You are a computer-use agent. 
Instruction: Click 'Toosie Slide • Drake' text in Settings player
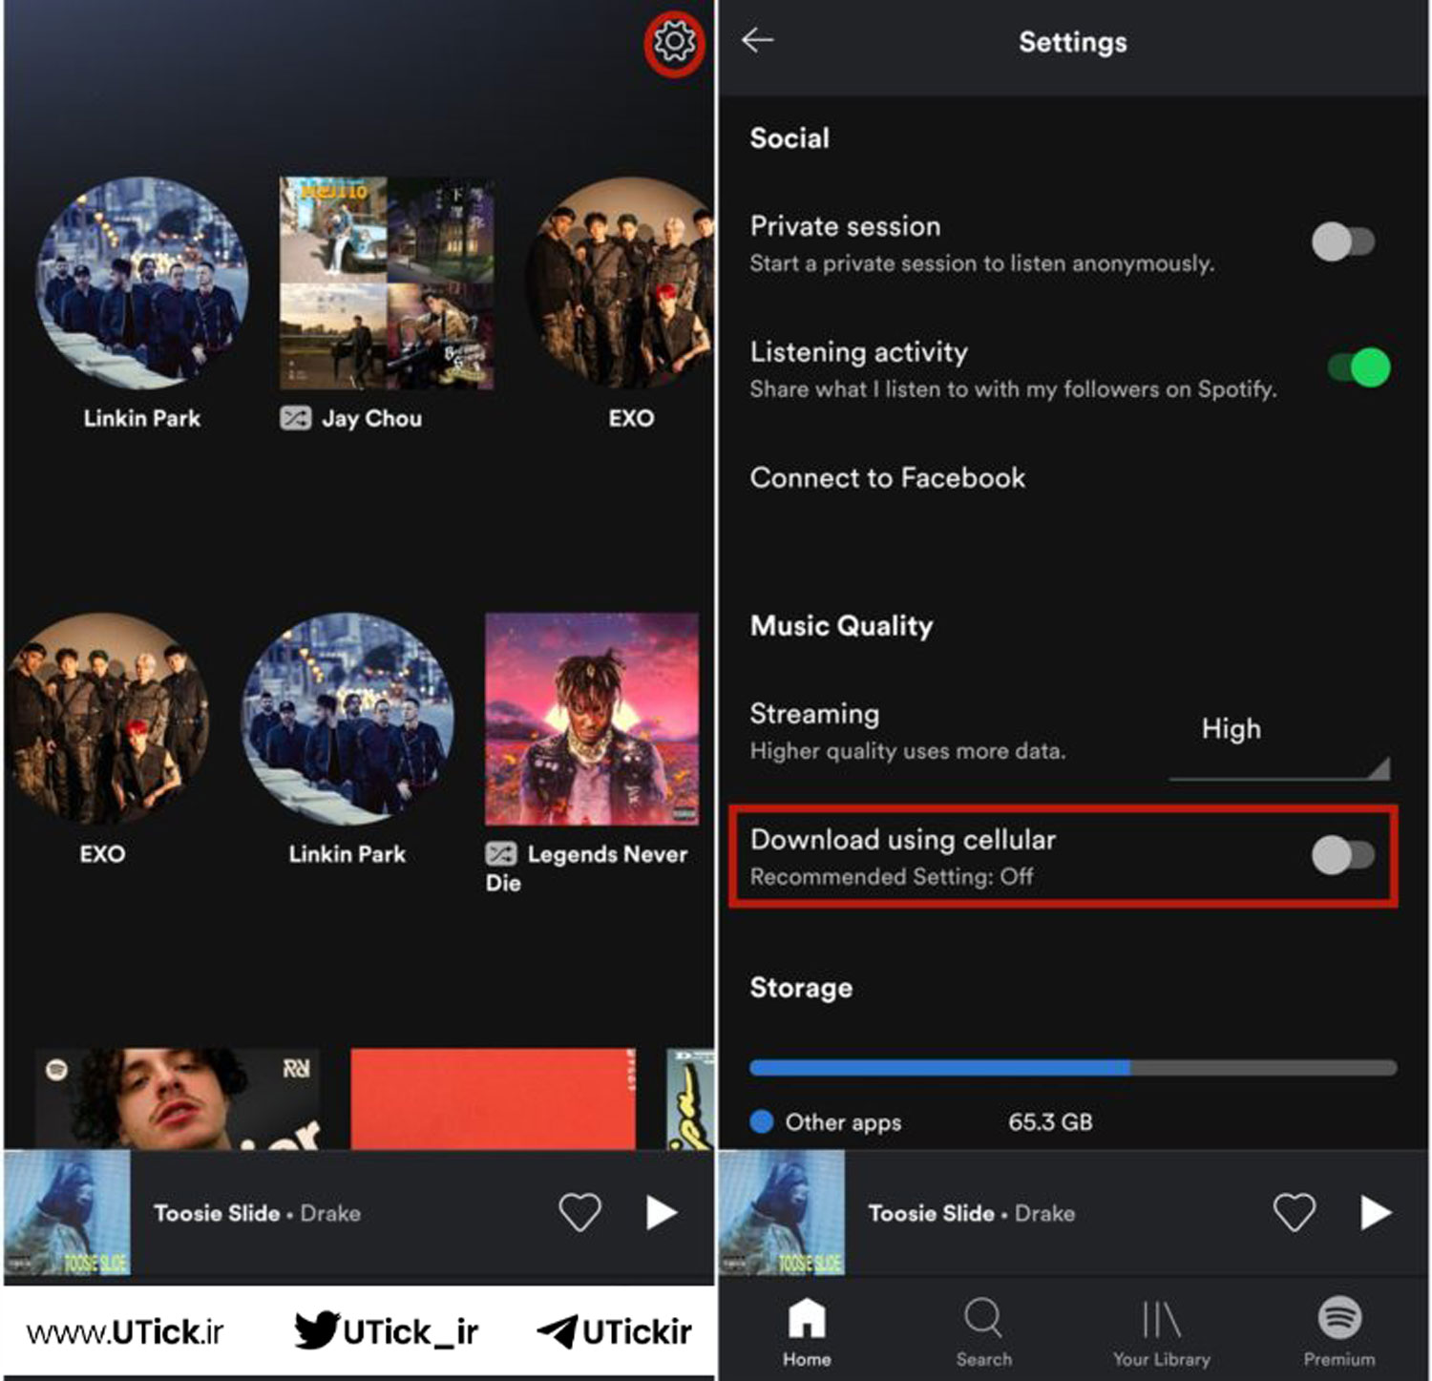click(971, 1213)
